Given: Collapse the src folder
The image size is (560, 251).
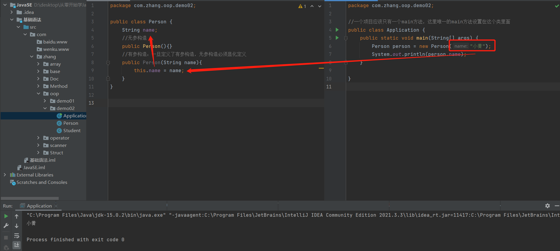Looking at the screenshot, I should pyautogui.click(x=18, y=27).
